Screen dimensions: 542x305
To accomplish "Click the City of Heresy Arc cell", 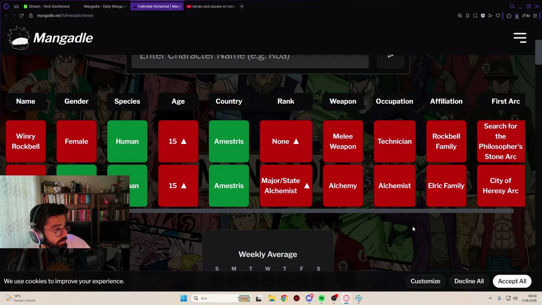I will coord(501,186).
